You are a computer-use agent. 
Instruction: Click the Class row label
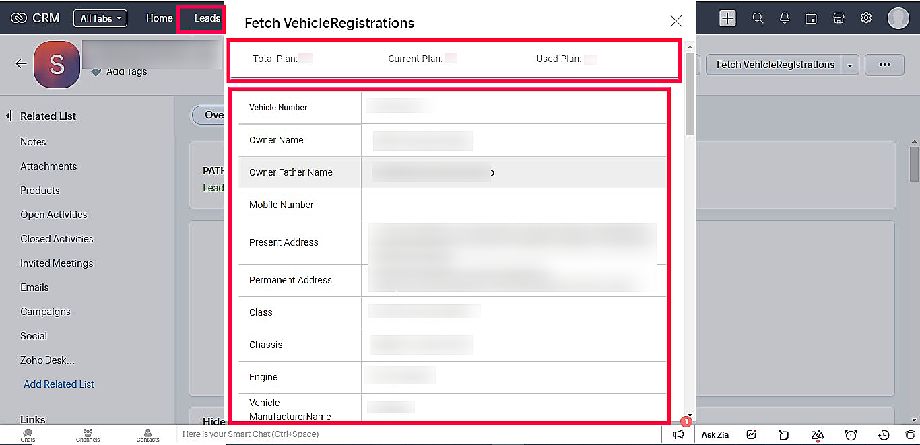[x=261, y=312]
